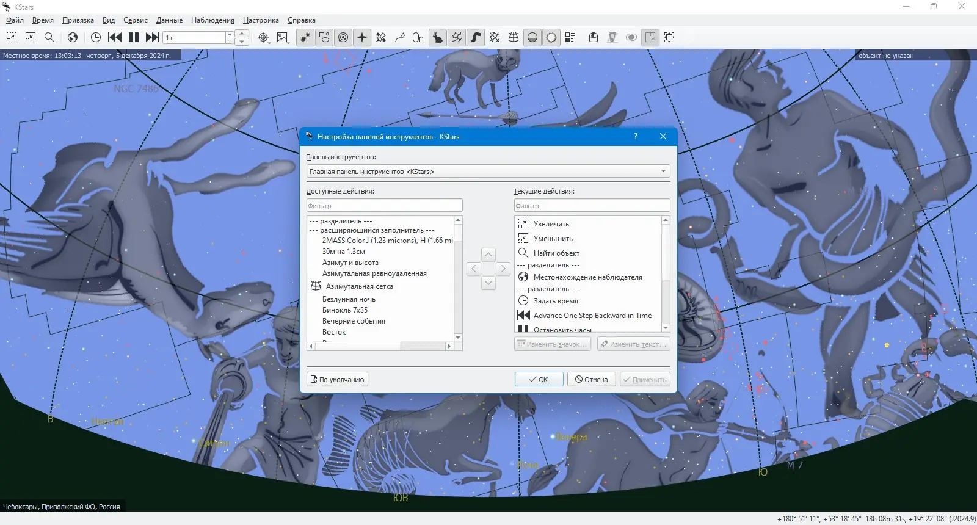
Task: Open the crosshair target dropdown in the toolbar
Action: tap(263, 37)
